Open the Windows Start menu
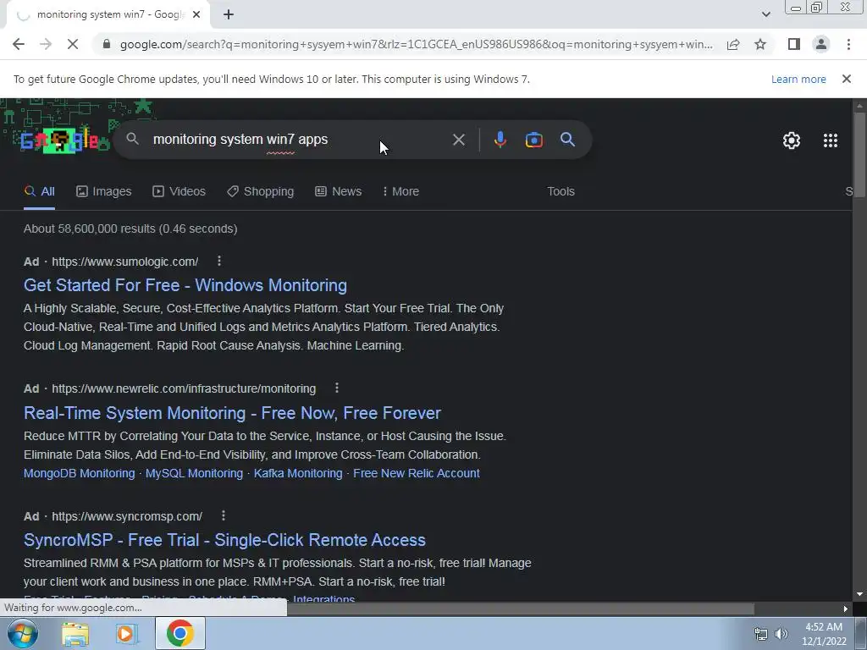This screenshot has height=650, width=867. tap(23, 633)
